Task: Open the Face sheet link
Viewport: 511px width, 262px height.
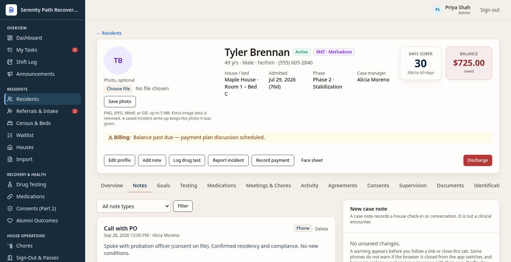Action: coord(312,160)
